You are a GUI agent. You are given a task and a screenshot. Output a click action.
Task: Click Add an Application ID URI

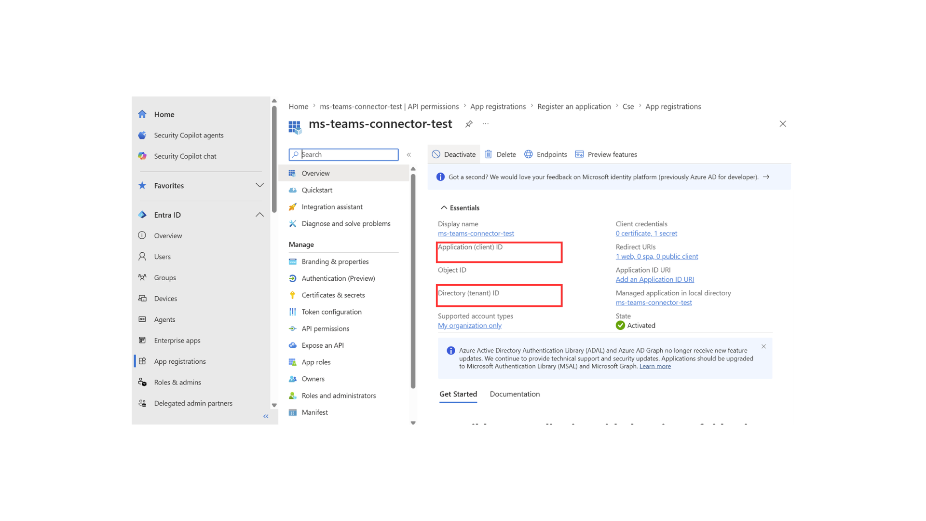pyautogui.click(x=655, y=280)
